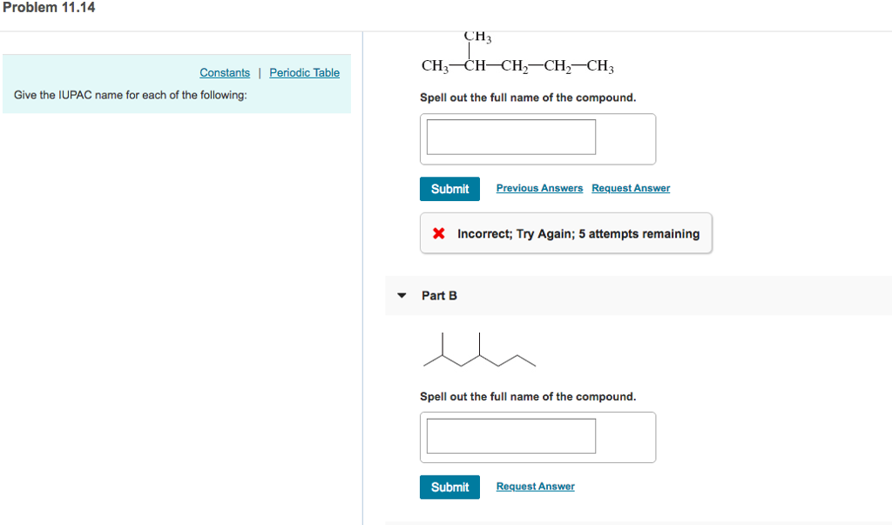Click Request Answer for Part B
This screenshot has width=892, height=525.
pyautogui.click(x=535, y=486)
